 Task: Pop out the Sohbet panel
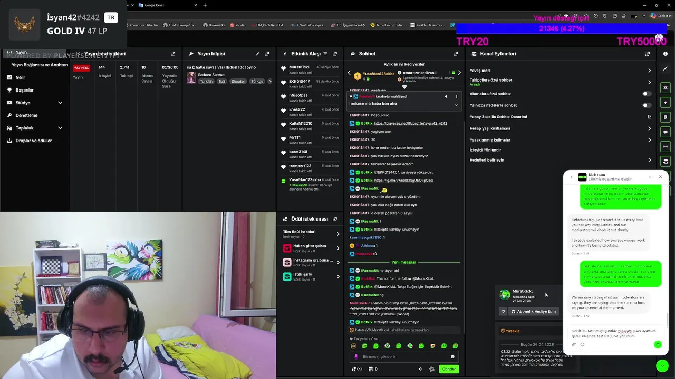click(456, 54)
